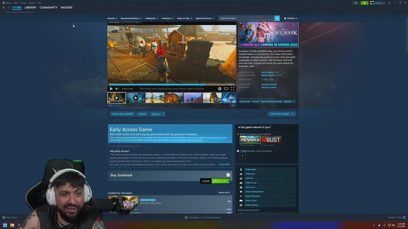Go forward with the navigation arrow
Viewport: 408px width, 229px height.
pos(9,7)
